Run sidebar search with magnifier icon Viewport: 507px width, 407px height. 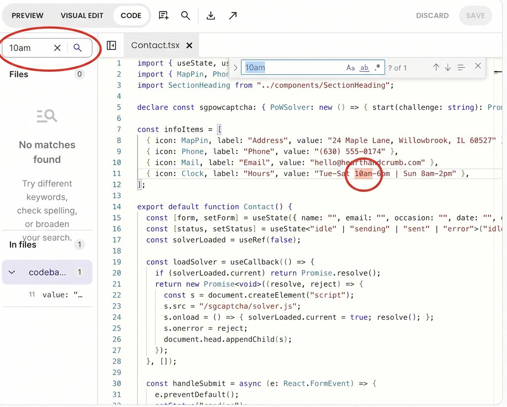click(77, 48)
